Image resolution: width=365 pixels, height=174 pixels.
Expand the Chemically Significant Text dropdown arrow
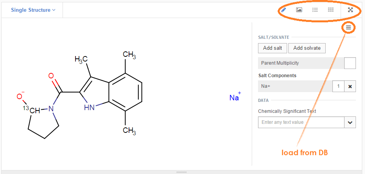click(350, 122)
